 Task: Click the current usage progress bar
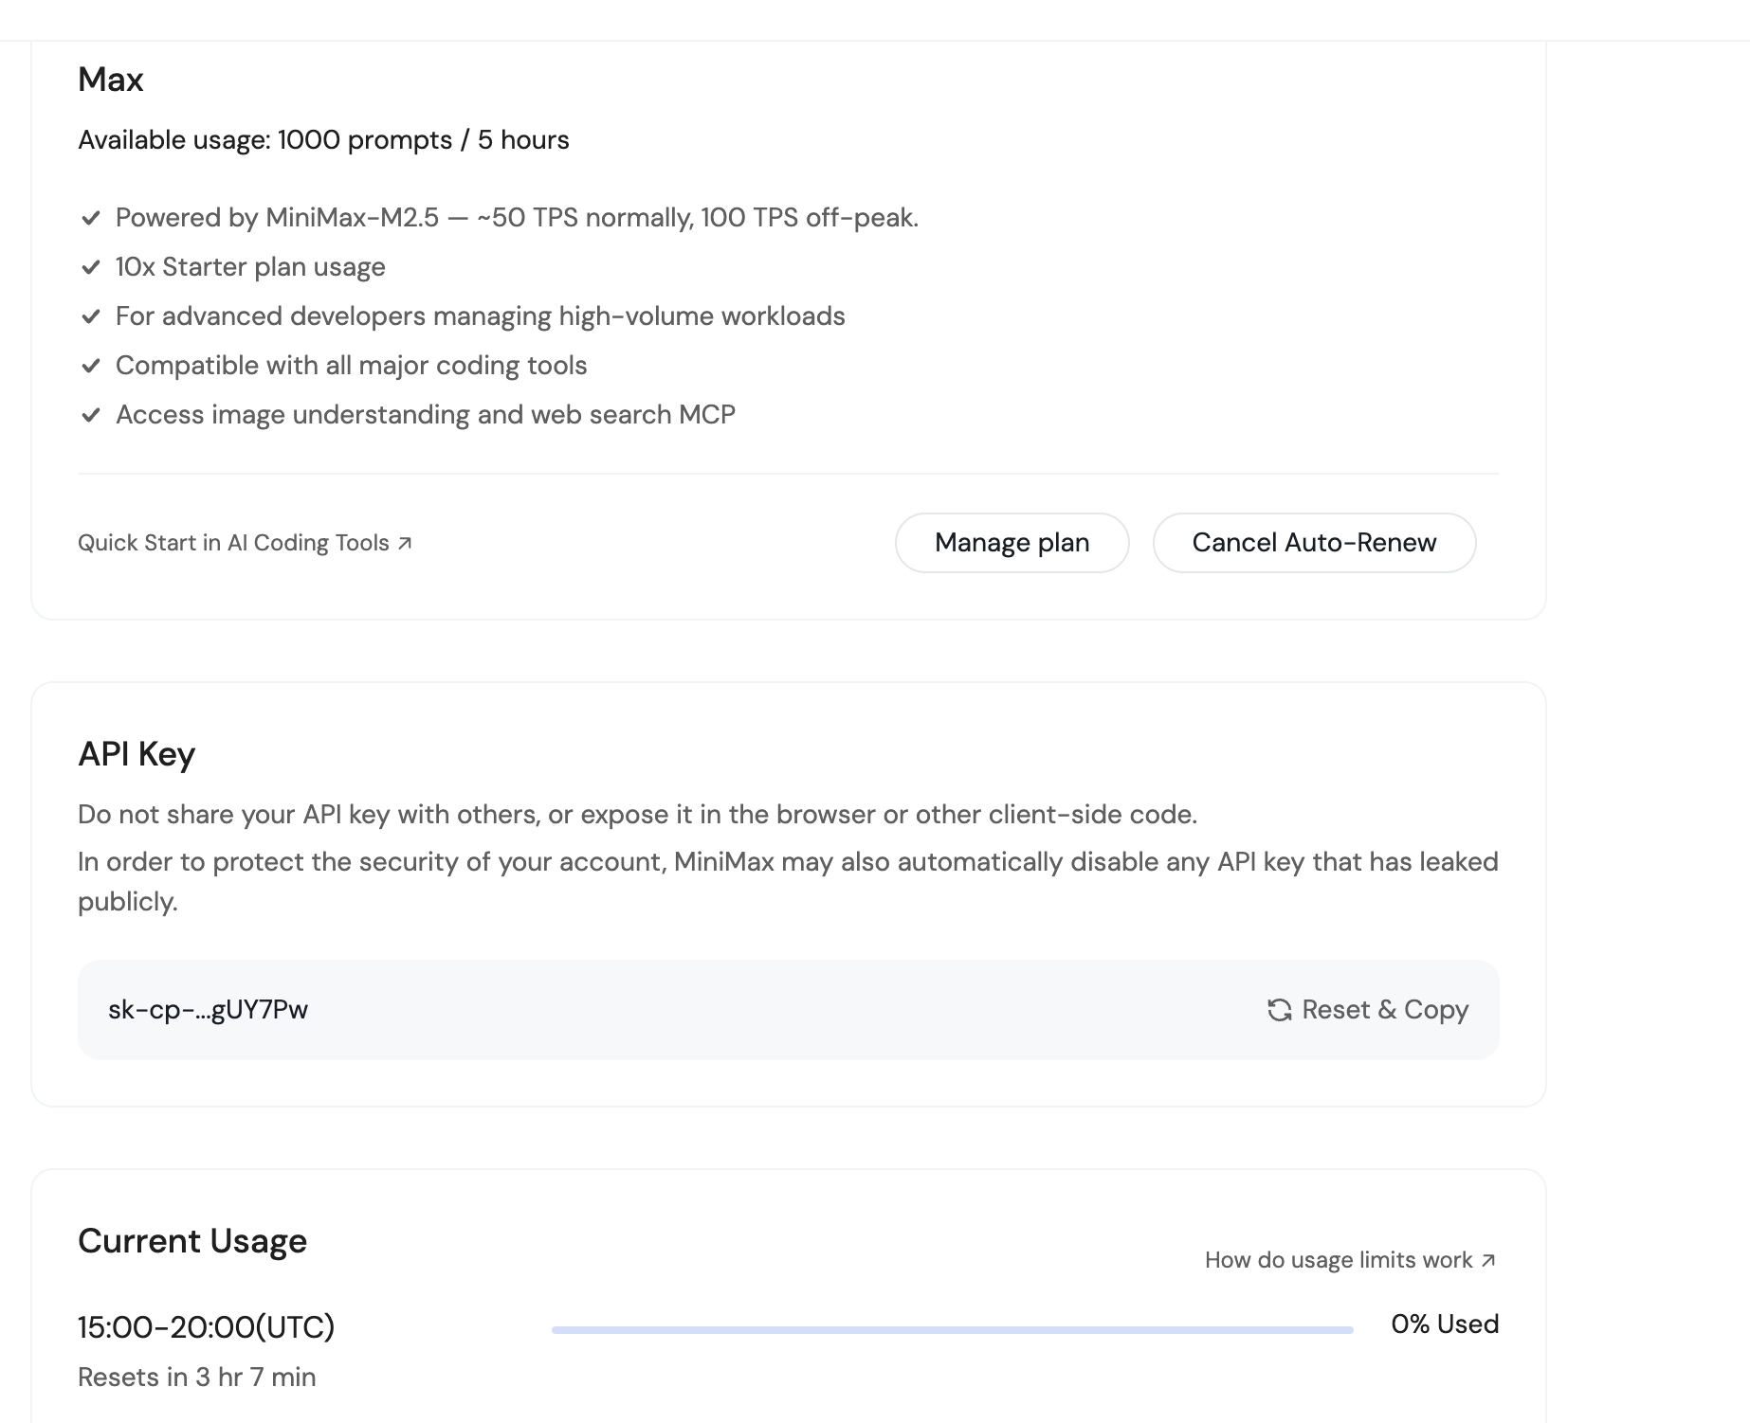pyautogui.click(x=952, y=1330)
